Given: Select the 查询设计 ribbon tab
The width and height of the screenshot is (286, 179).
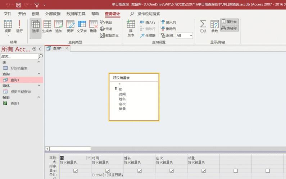Looking at the screenshot, I should (x=113, y=14).
